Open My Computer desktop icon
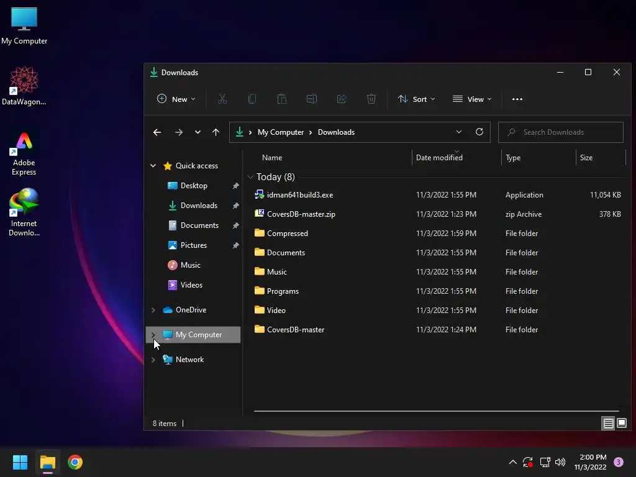This screenshot has height=477, width=636. [24, 25]
